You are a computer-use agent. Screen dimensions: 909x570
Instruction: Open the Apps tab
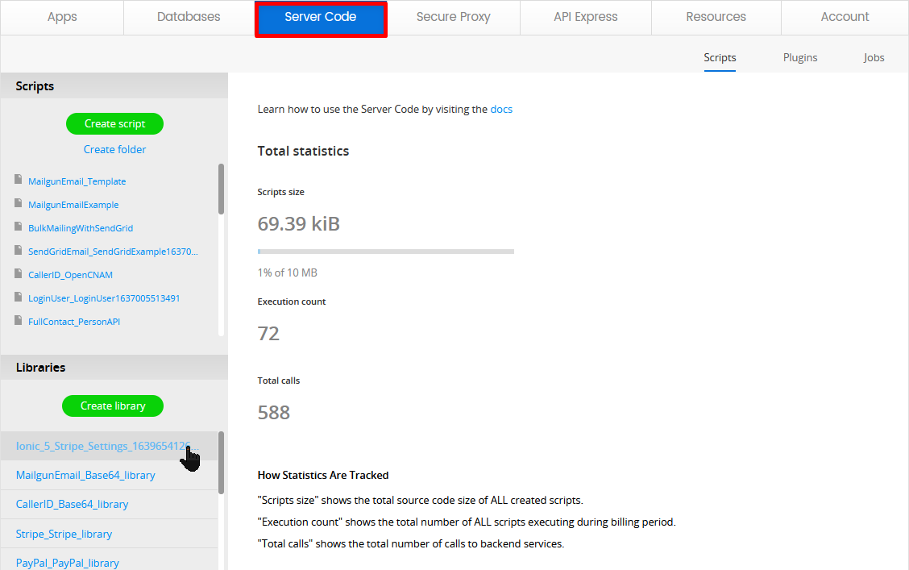click(62, 18)
